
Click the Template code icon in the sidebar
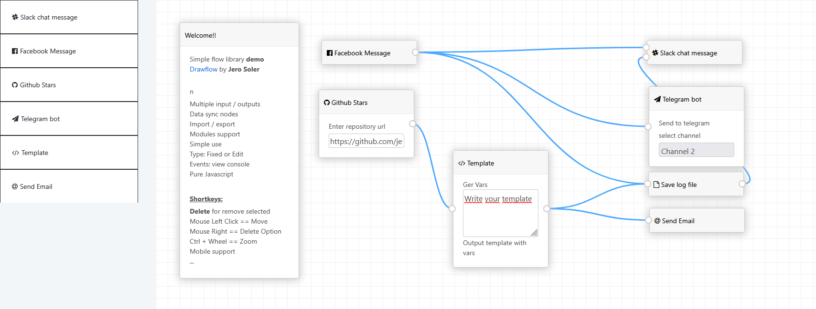click(x=15, y=153)
